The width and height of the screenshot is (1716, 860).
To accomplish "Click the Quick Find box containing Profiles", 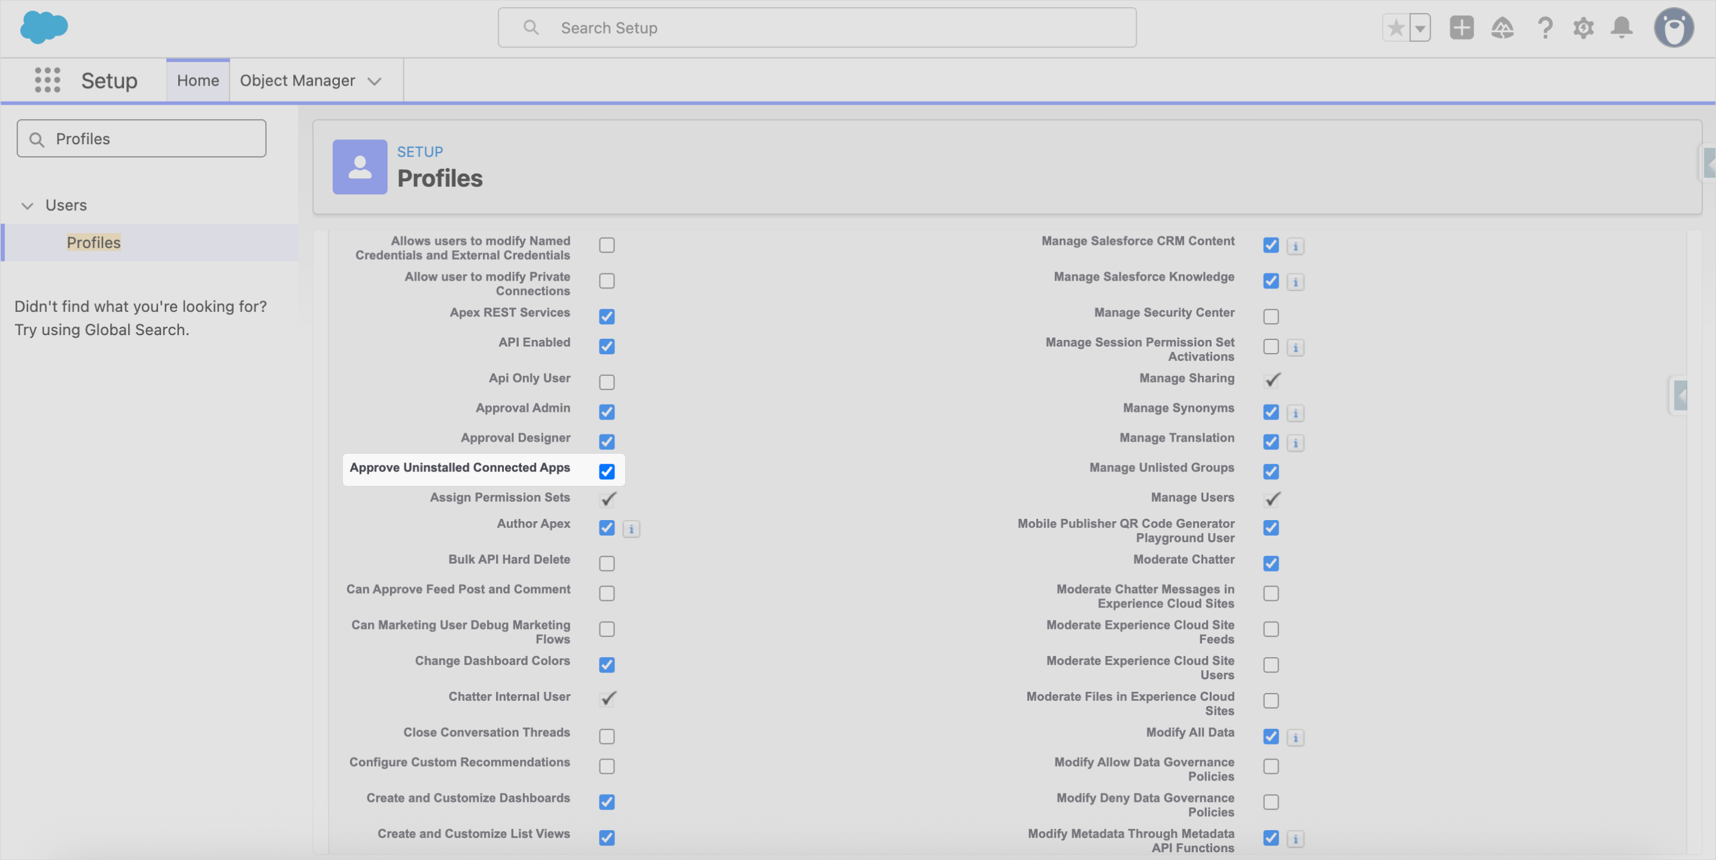I will pos(141,139).
